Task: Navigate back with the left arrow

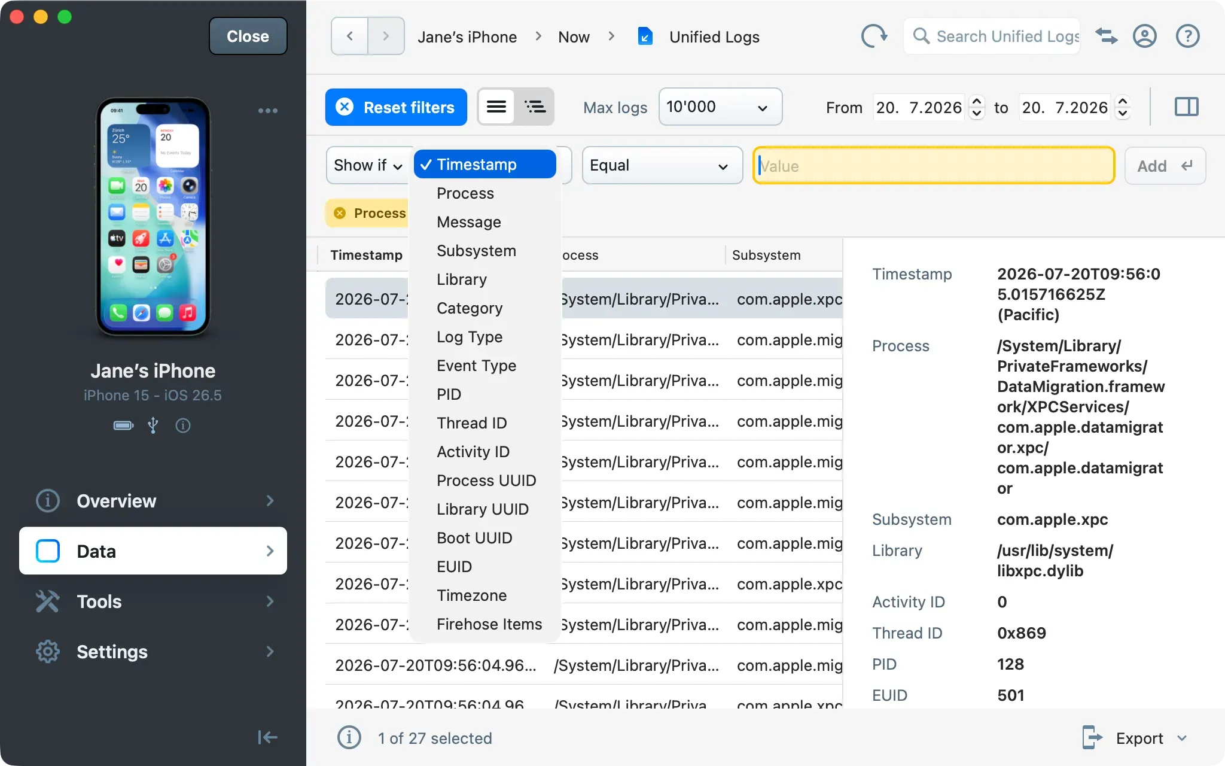Action: click(x=350, y=37)
